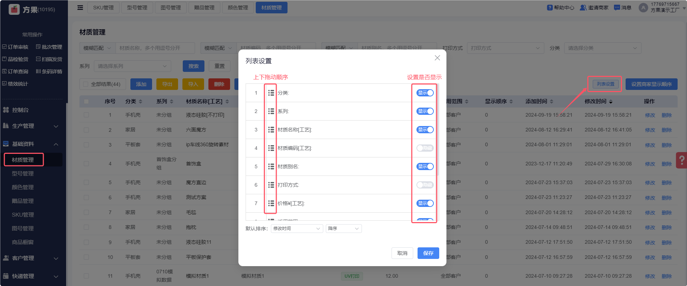
Task: Check the table header select-all checkbox
Action: click(86, 101)
